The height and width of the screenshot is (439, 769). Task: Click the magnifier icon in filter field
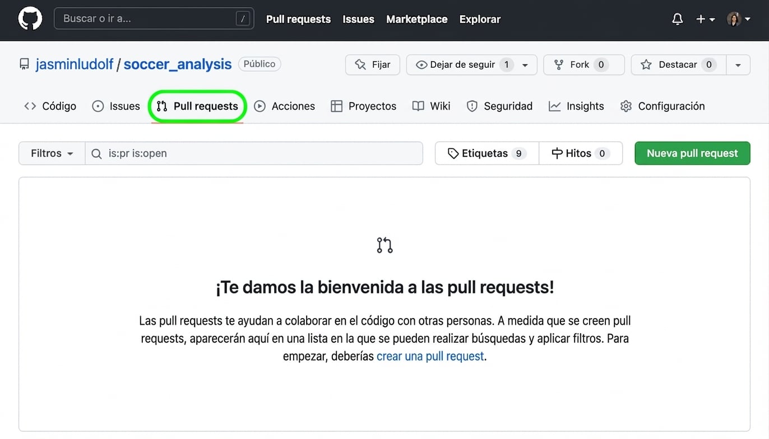coord(97,153)
